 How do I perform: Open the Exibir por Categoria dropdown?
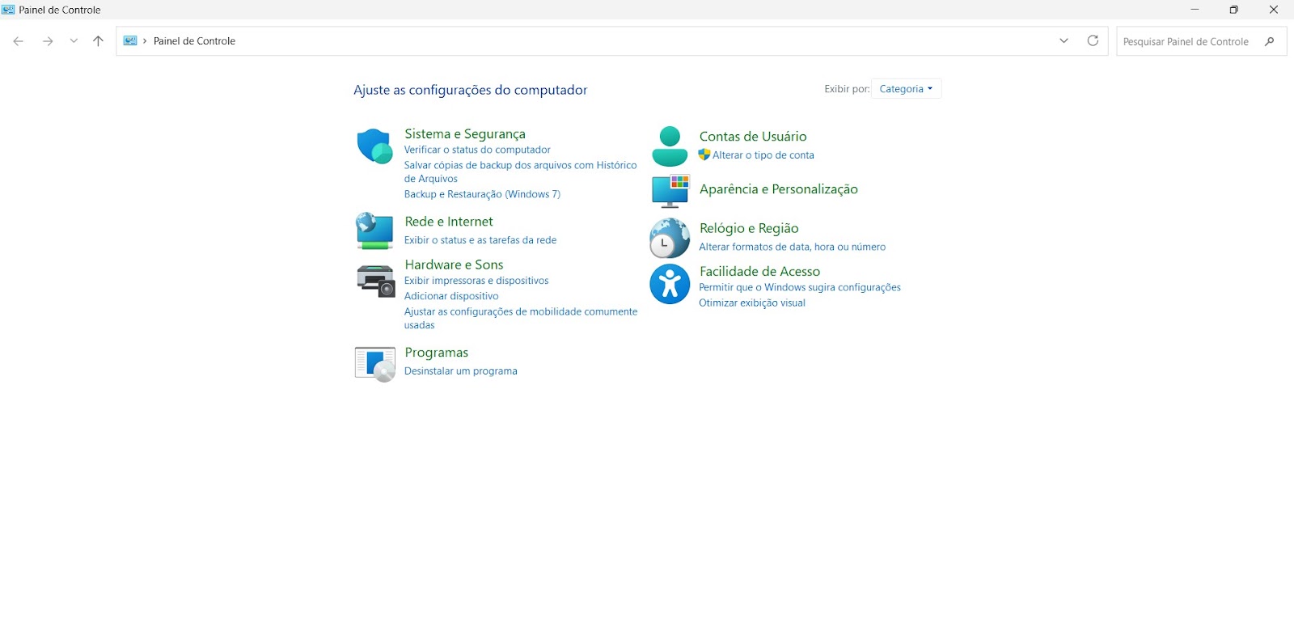(906, 89)
